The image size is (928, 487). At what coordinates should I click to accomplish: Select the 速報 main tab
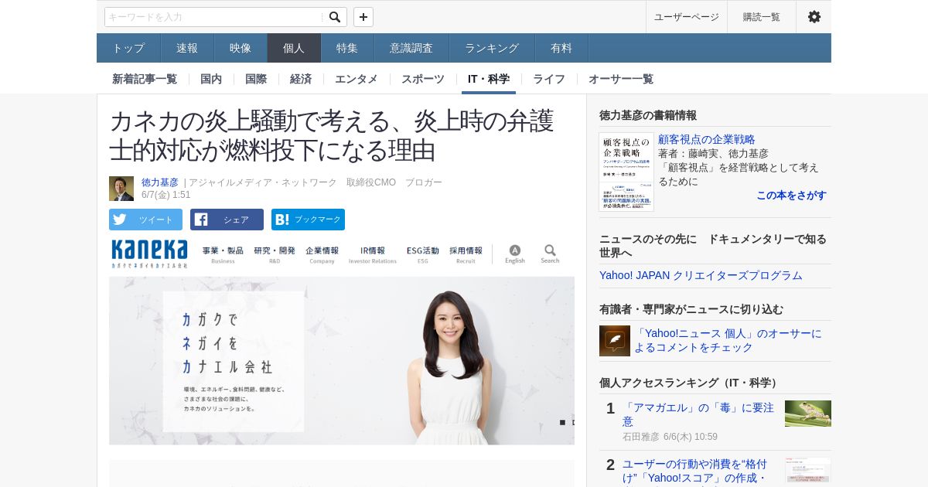pyautogui.click(x=187, y=48)
